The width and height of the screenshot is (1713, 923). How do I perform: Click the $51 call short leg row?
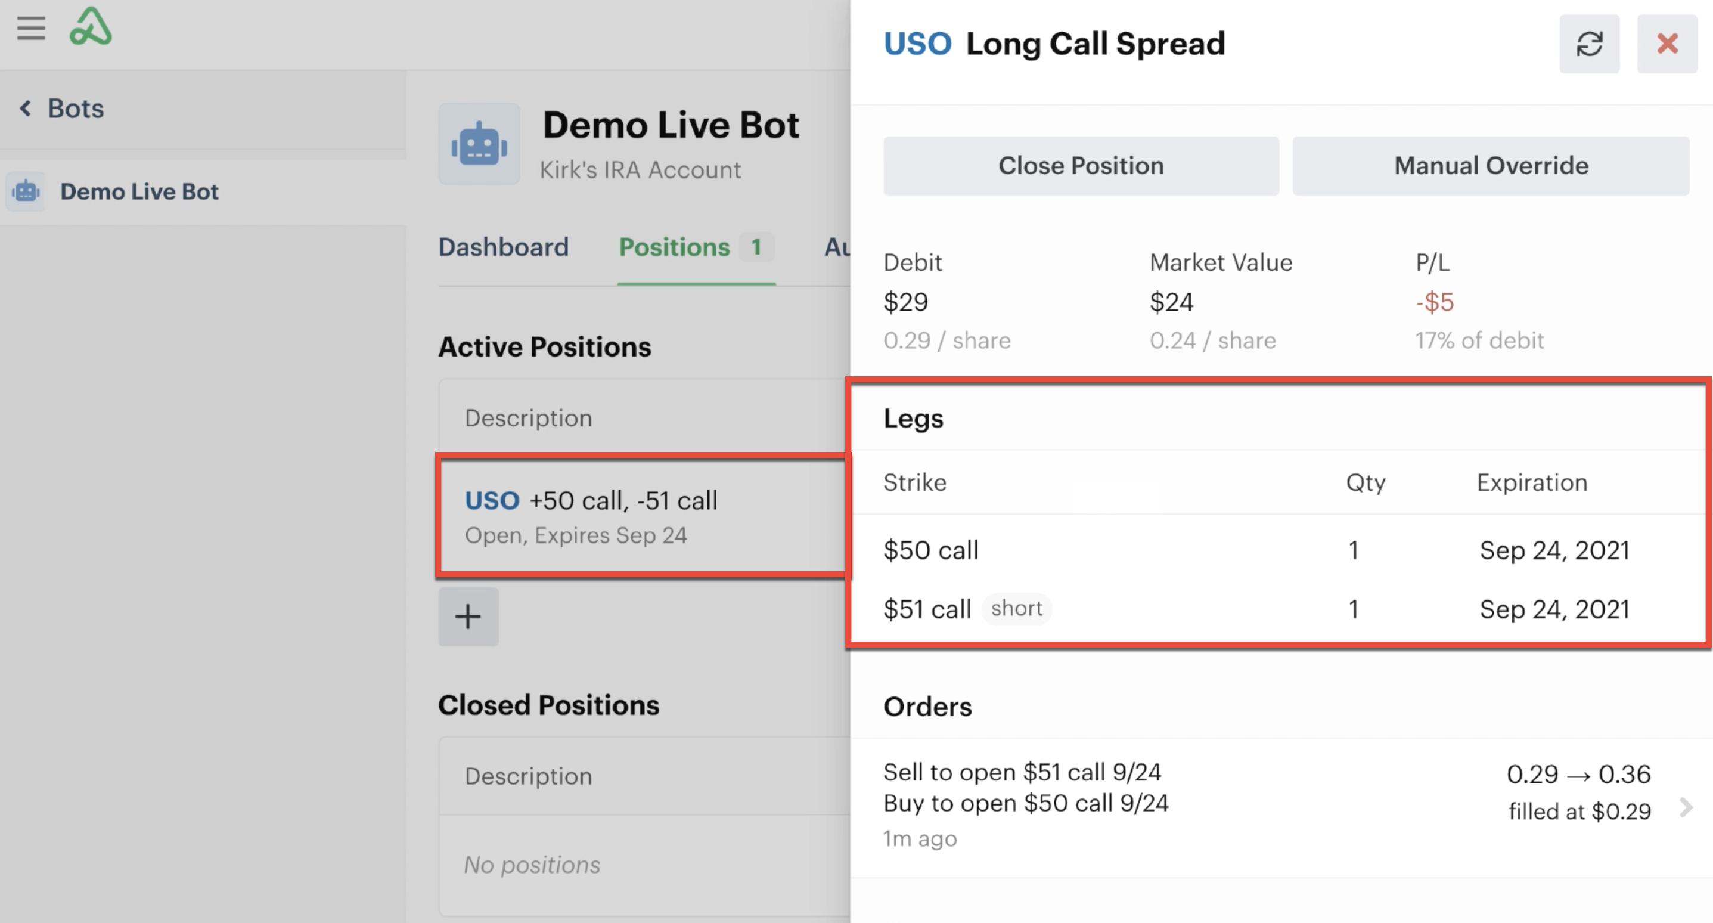(x=1281, y=609)
